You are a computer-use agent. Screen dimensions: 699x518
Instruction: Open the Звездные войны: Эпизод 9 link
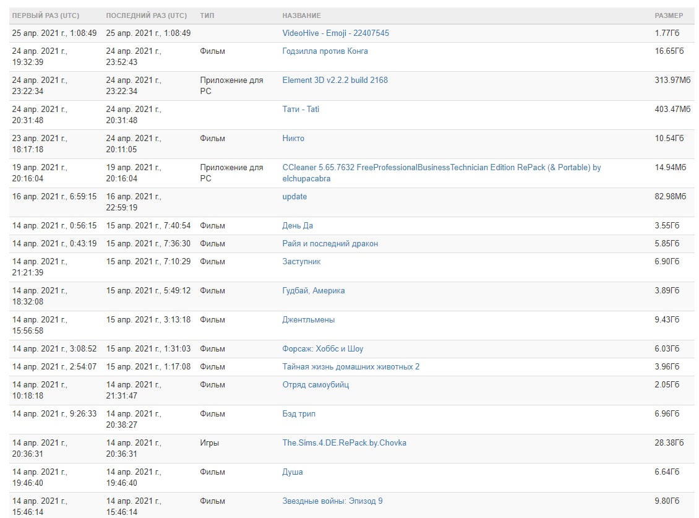point(332,501)
